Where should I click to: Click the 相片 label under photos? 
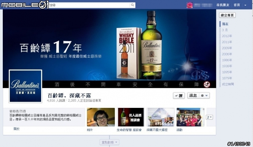point(90,130)
